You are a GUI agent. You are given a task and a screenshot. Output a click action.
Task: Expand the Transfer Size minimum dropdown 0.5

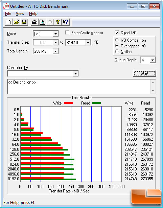[x=55, y=43]
